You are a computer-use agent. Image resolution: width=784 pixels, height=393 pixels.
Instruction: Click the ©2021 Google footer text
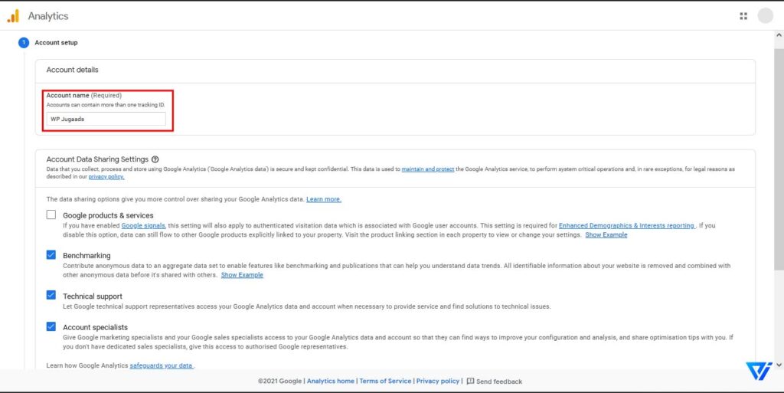(x=280, y=381)
